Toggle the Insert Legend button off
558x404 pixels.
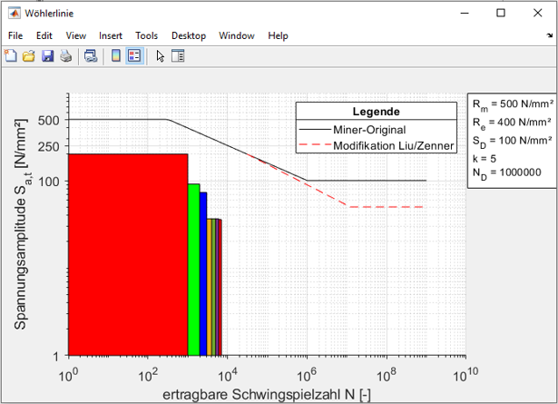tap(134, 56)
